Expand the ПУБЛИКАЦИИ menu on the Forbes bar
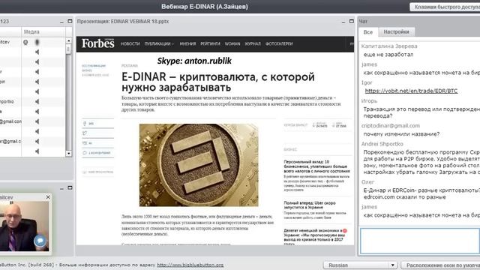480x270 pixels. pyautogui.click(x=159, y=43)
